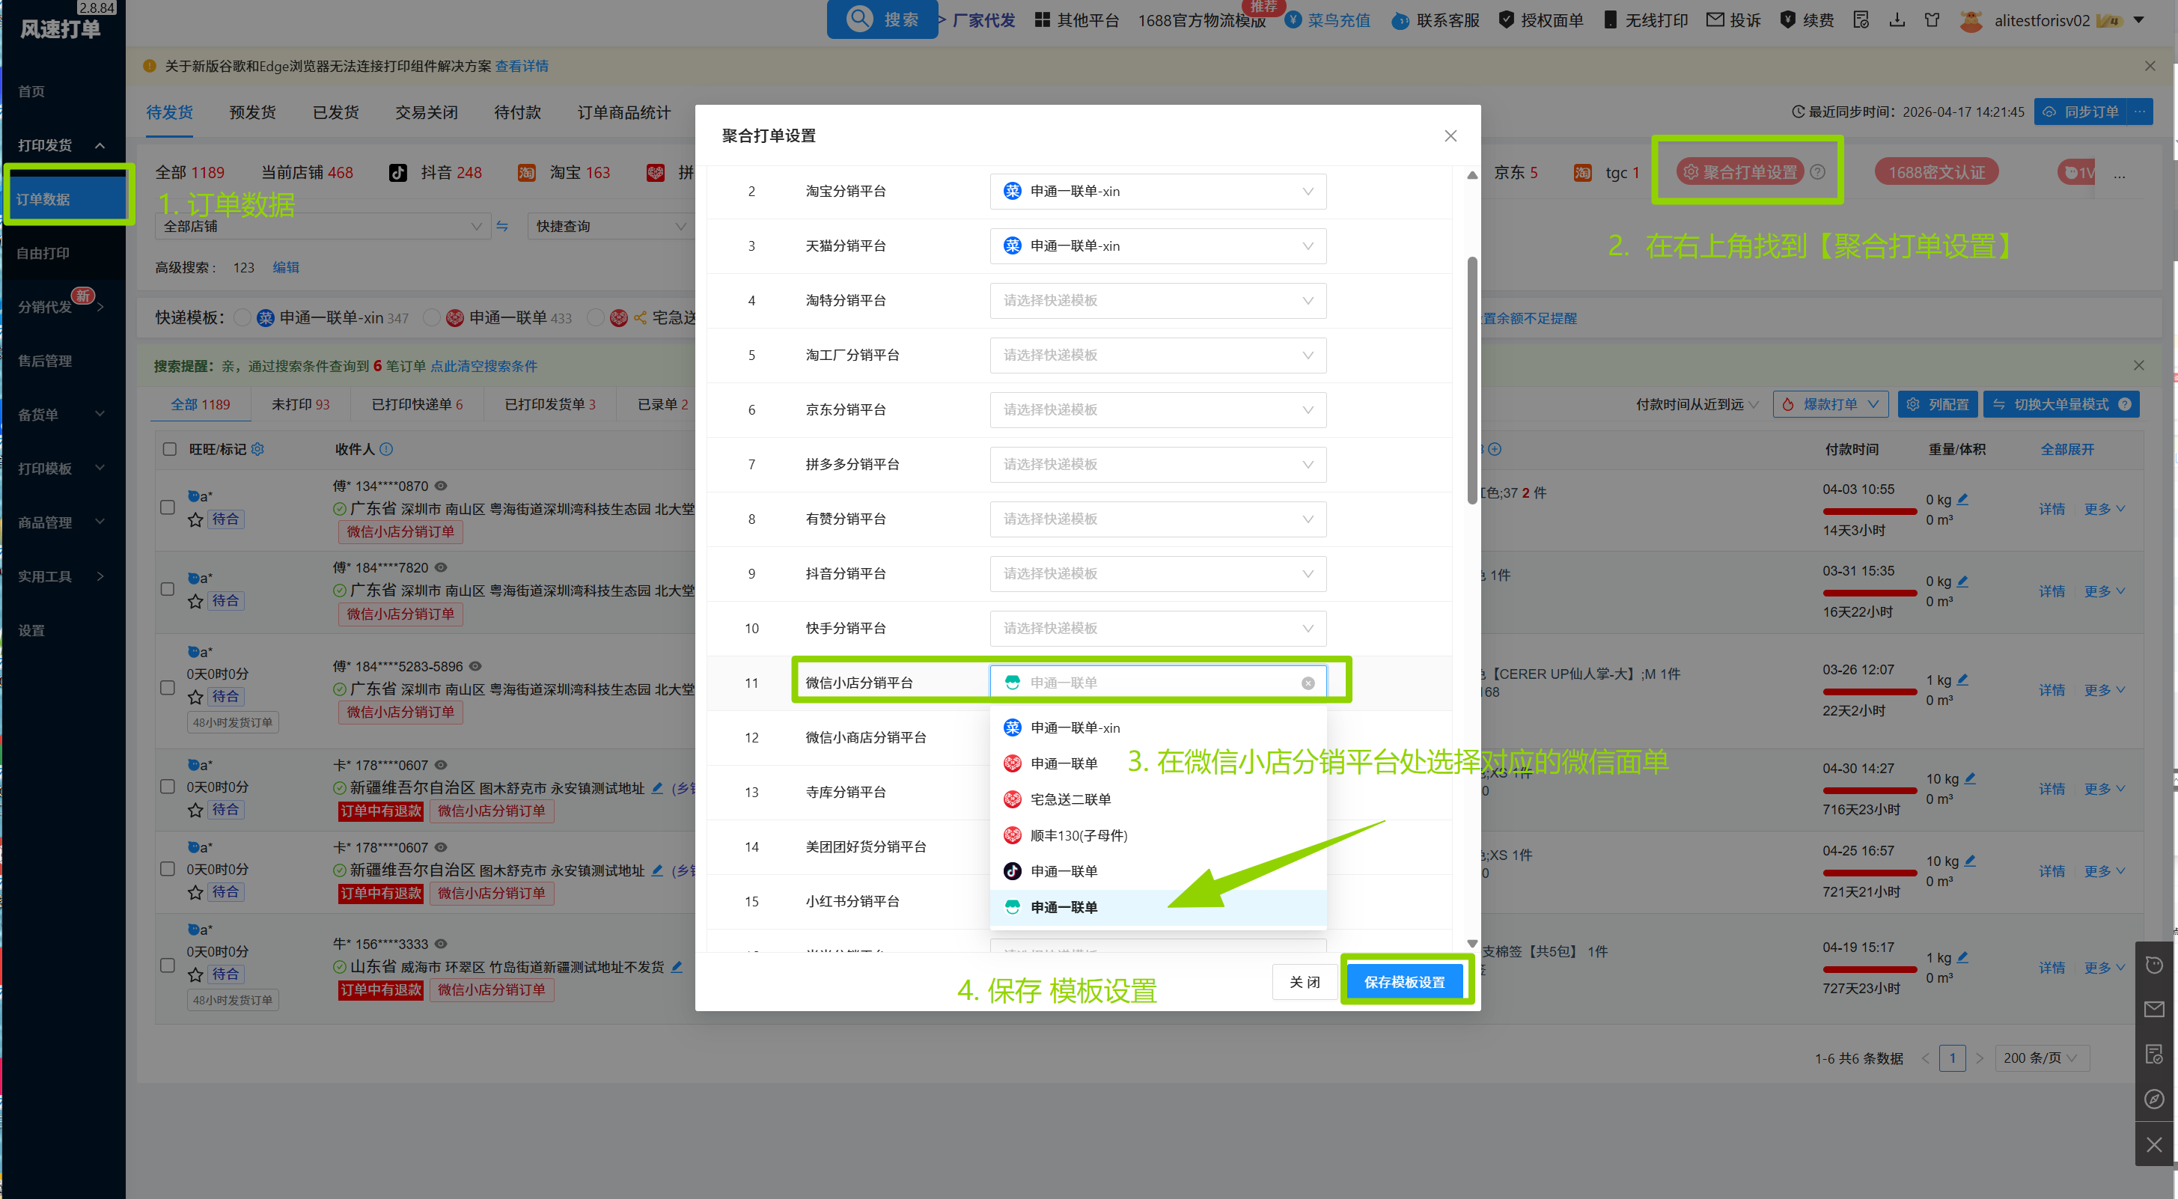
Task: Select 申通一联单 433 template radio
Action: (x=432, y=318)
